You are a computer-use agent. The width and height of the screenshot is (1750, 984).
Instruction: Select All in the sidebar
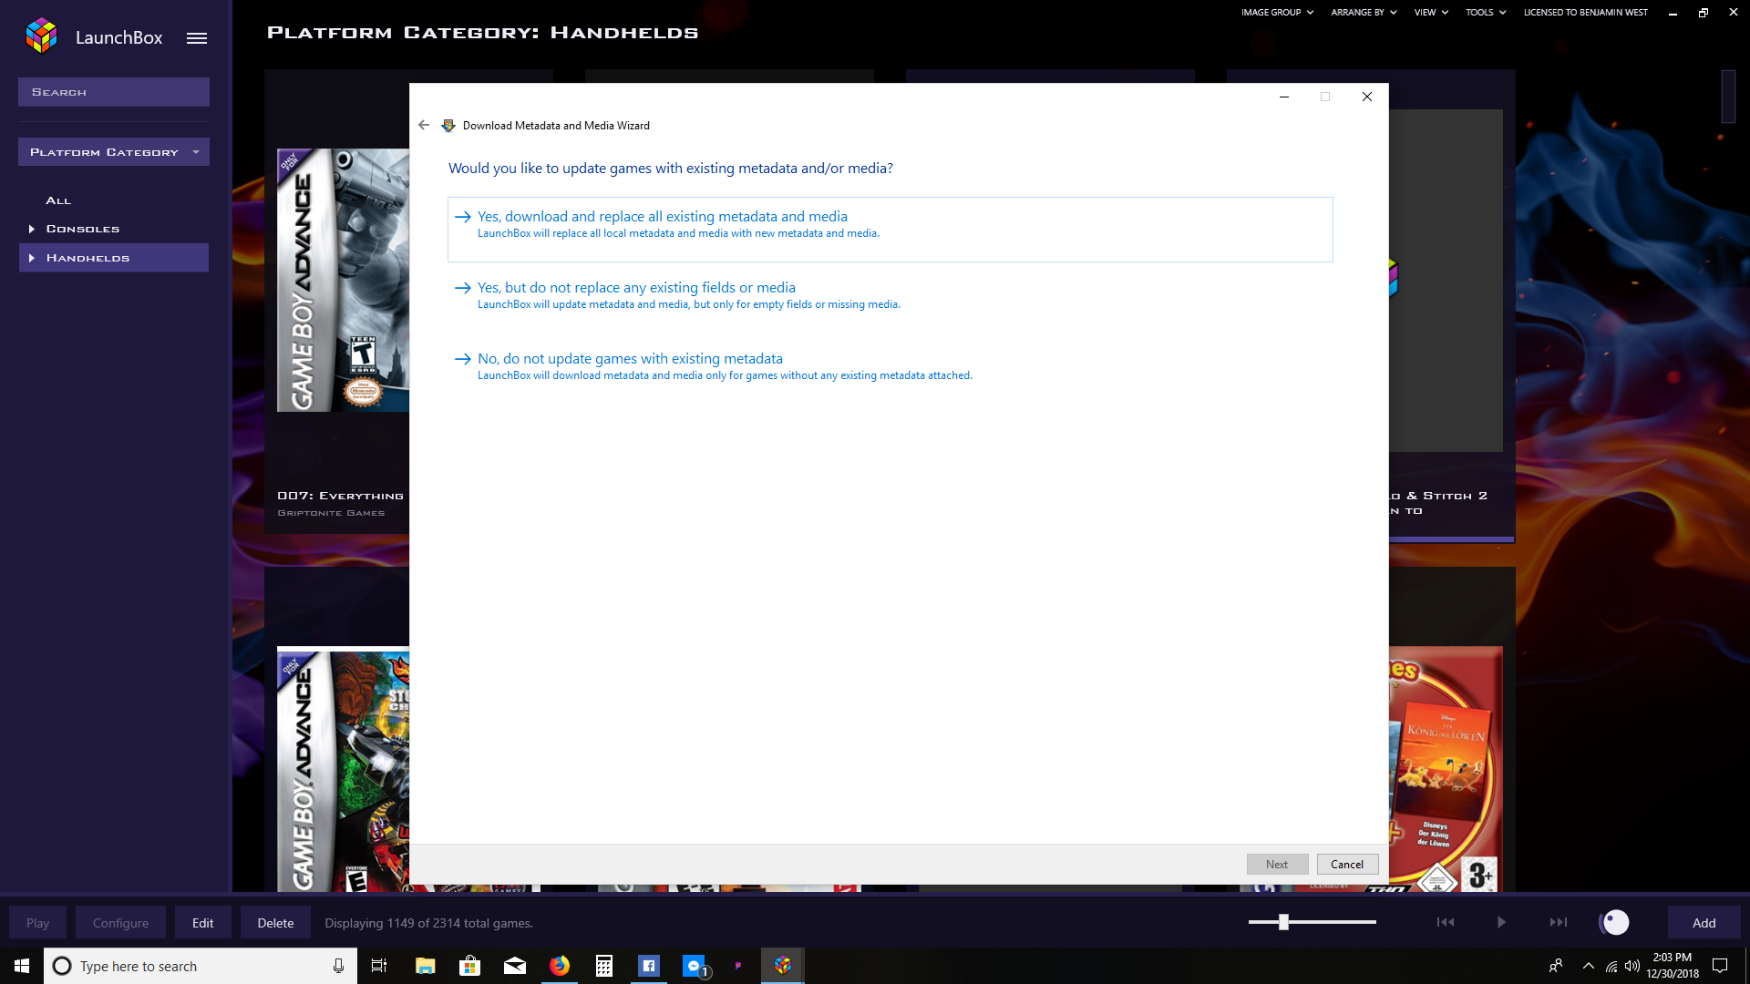[58, 200]
